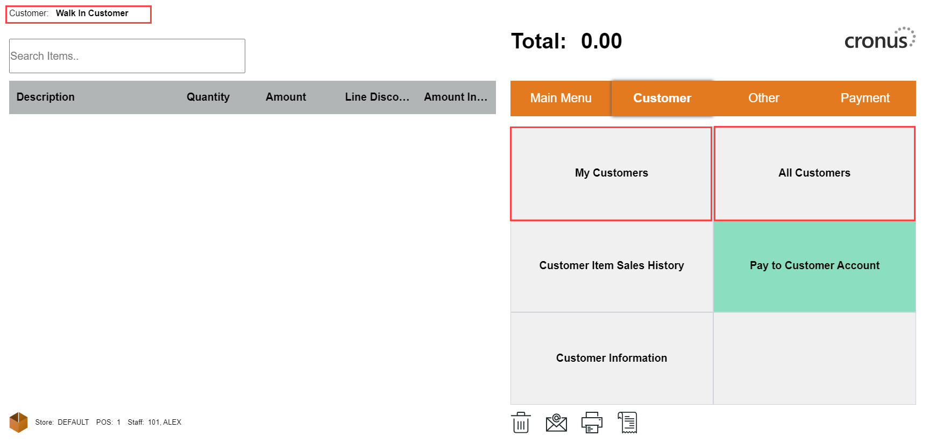Viewport: 929px width, 443px height.
Task: Click the Quantity column header
Action: pyautogui.click(x=208, y=97)
